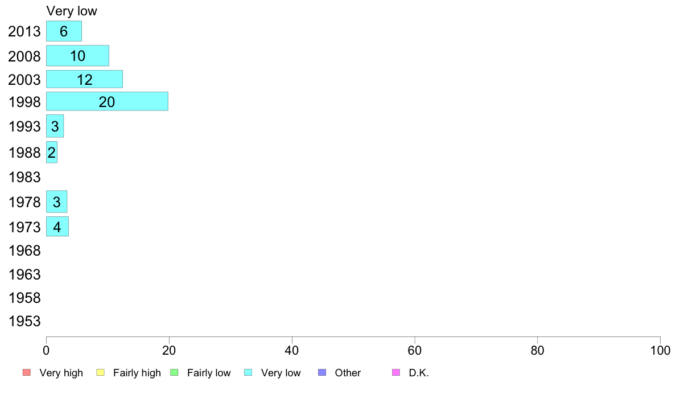Click the 1988 bar showing 2
The width and height of the screenshot is (676, 419).
click(x=52, y=153)
